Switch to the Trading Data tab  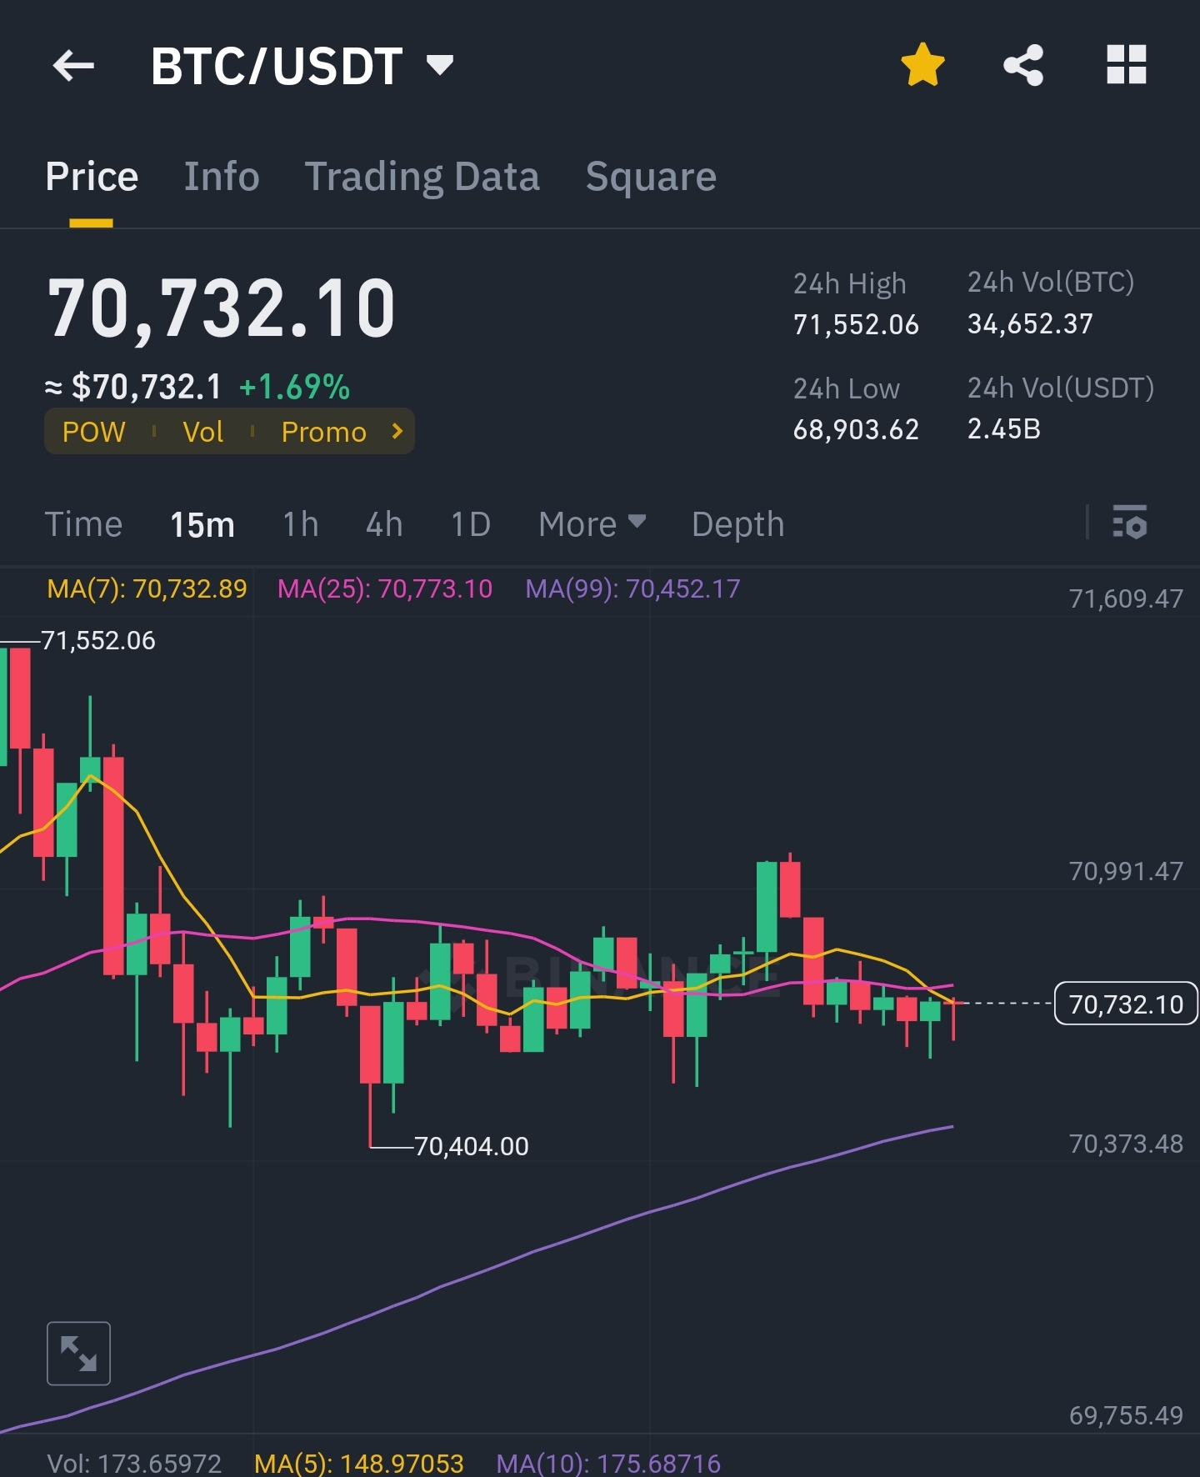coord(422,177)
